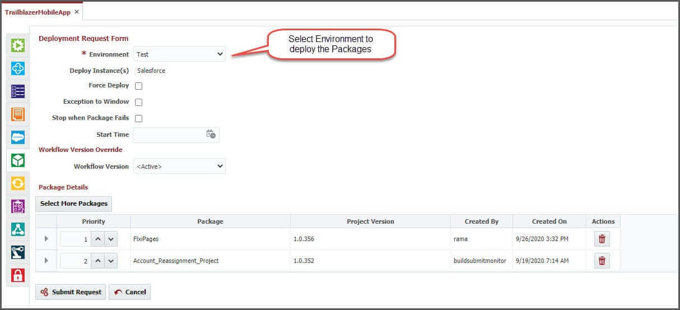Move Account_Reassignment_Project priority up

point(97,261)
